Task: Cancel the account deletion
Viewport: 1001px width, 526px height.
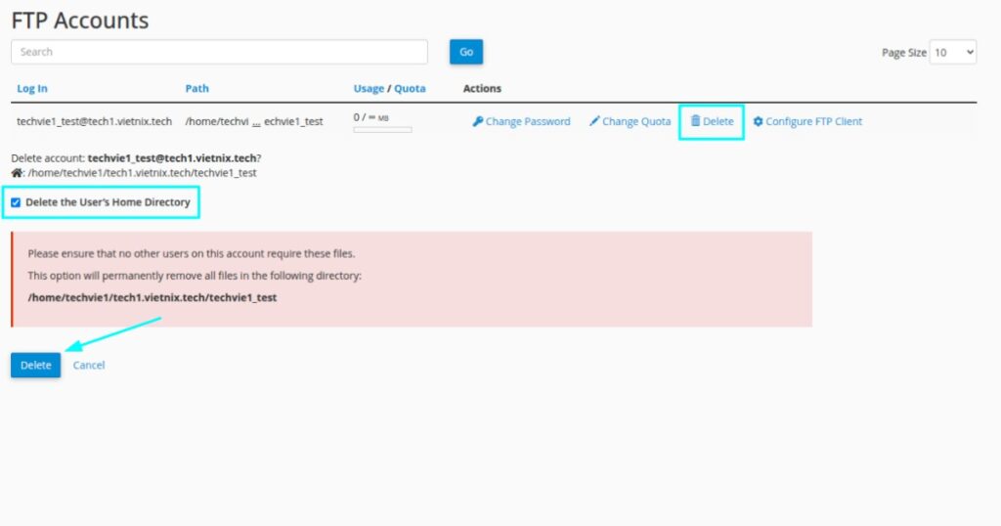Action: point(89,366)
